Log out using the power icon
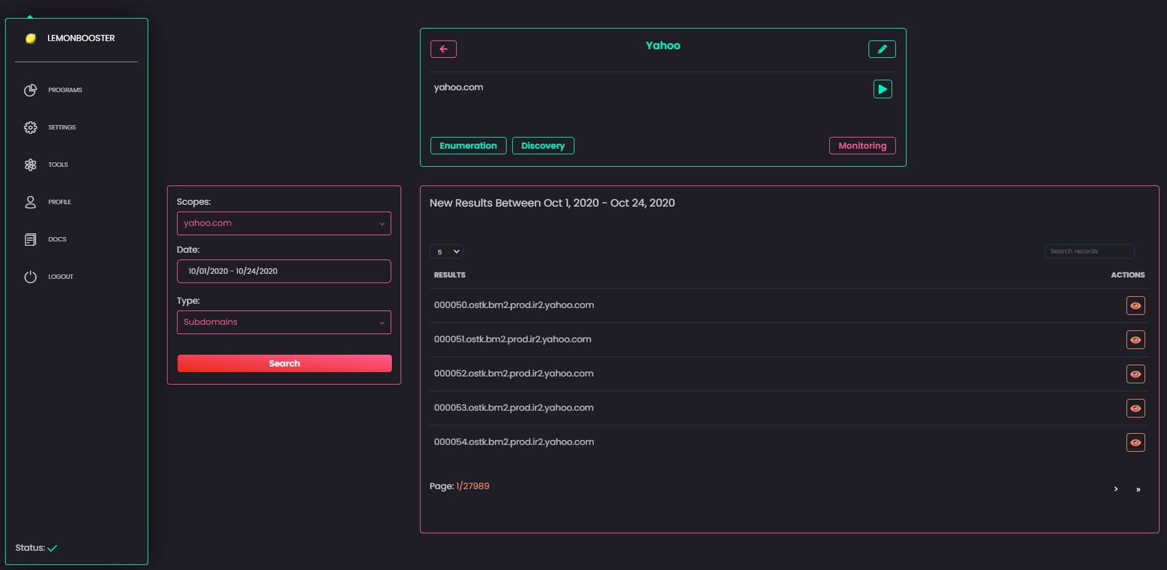The height and width of the screenshot is (570, 1167). (x=30, y=277)
